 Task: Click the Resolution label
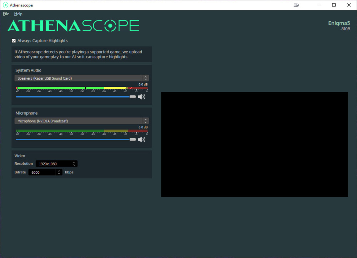[24, 164]
